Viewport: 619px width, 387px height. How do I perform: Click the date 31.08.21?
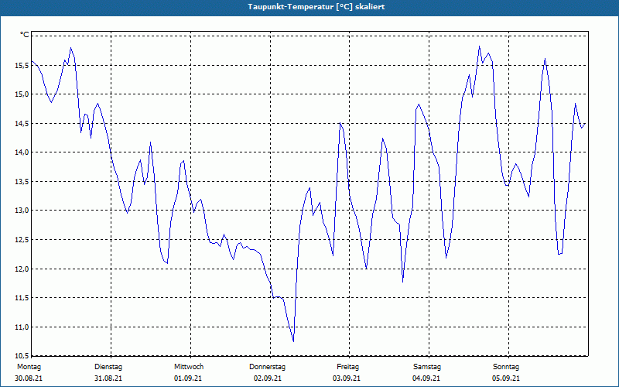click(x=108, y=378)
